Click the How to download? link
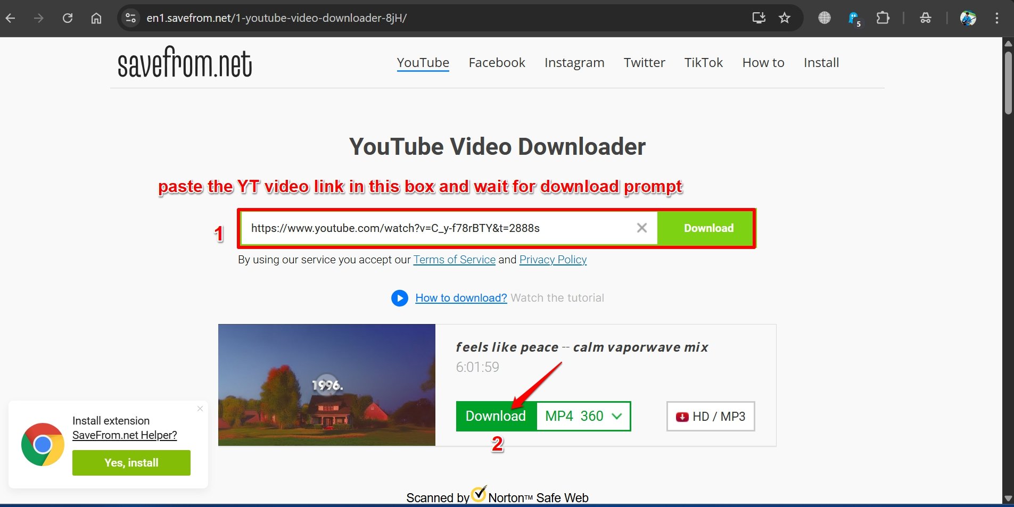Screen dimensions: 1014x507 click(461, 298)
